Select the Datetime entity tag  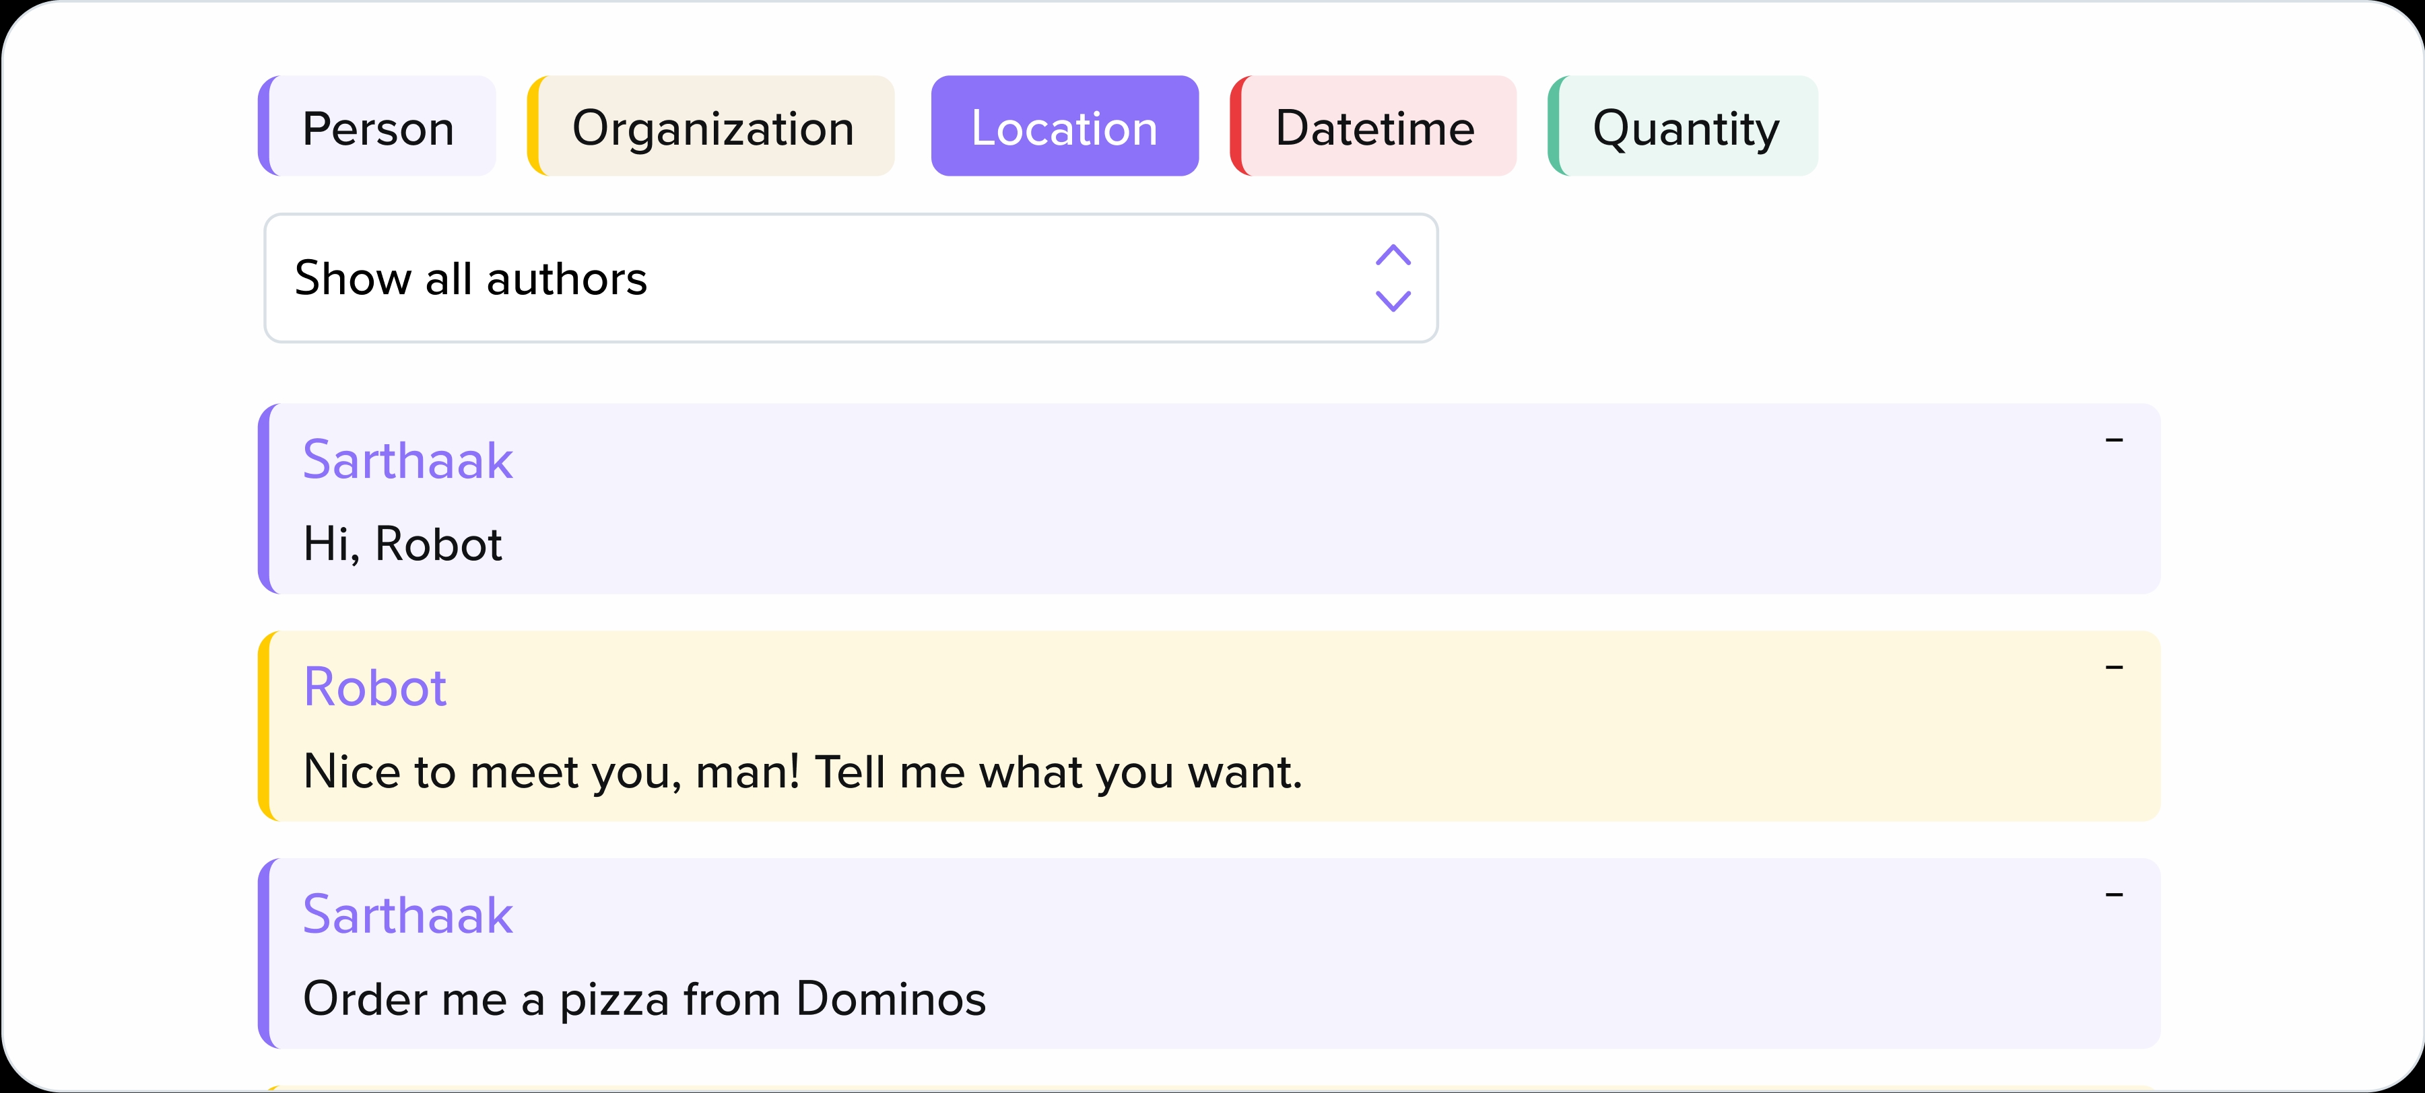click(x=1374, y=127)
